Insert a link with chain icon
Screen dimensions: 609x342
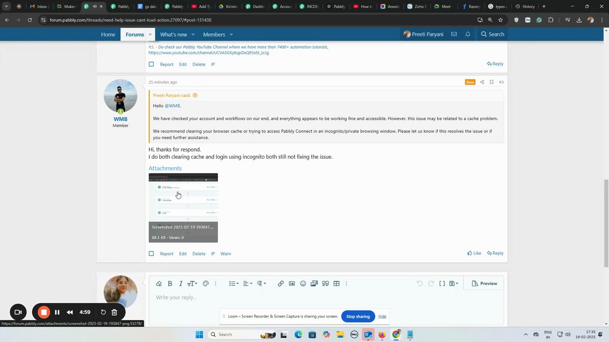[281, 284]
